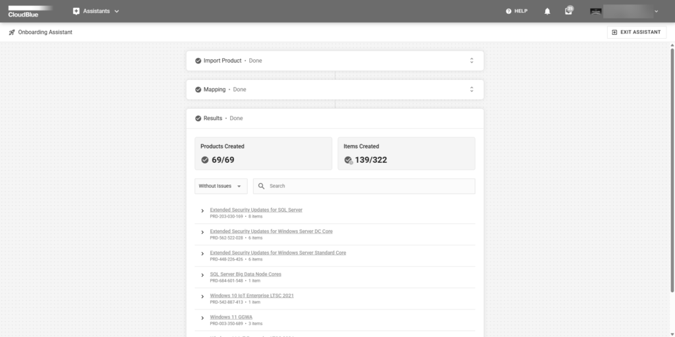Expand Windows Server DC Core row
This screenshot has width=675, height=337.
click(202, 232)
